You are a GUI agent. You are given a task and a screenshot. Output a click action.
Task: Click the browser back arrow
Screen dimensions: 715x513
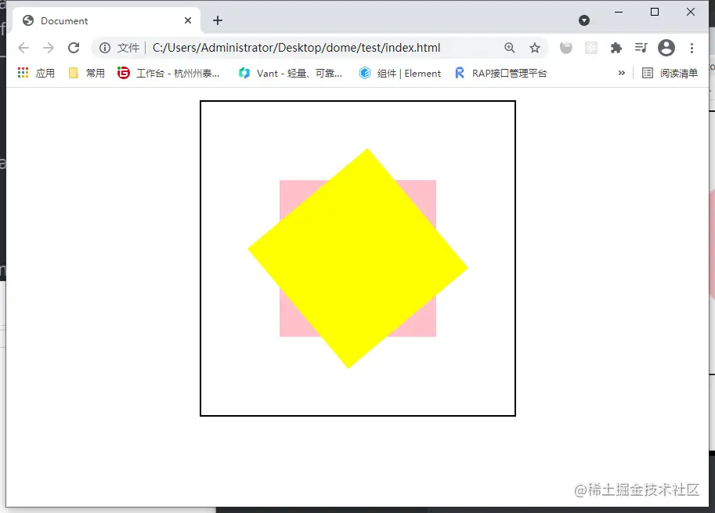coord(23,48)
